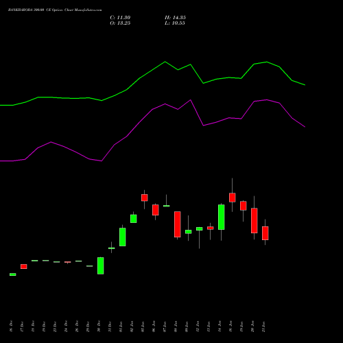Select the 17 Dec date label
Viewport: 343px width, 343px height.
pos(22,327)
